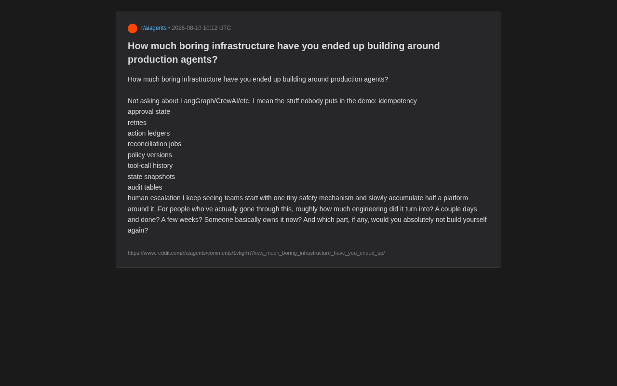Click the 'approval state' list line
The width and height of the screenshot is (617, 386).
point(149,111)
